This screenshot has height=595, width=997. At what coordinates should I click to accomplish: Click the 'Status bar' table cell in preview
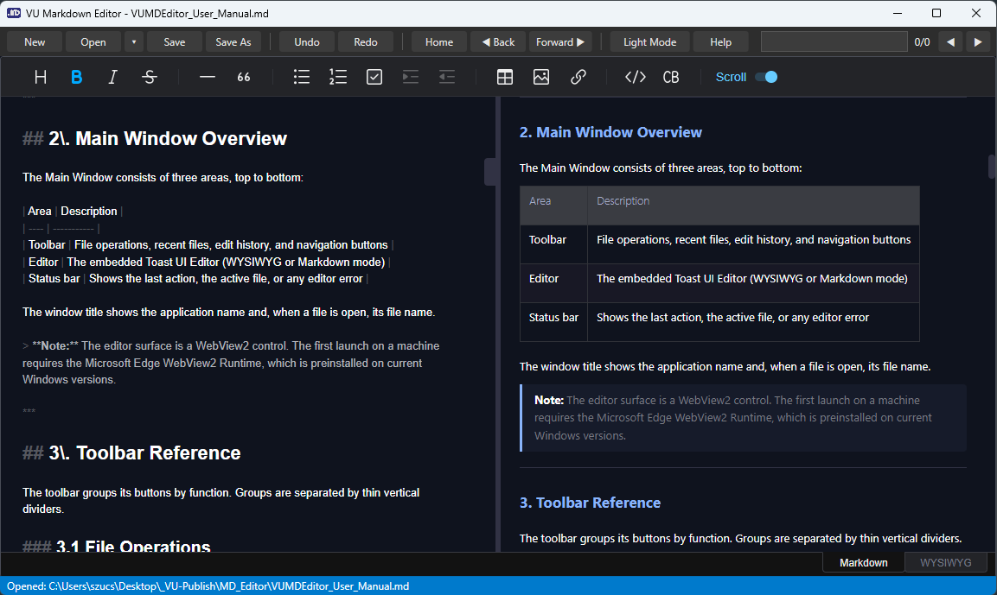point(553,322)
